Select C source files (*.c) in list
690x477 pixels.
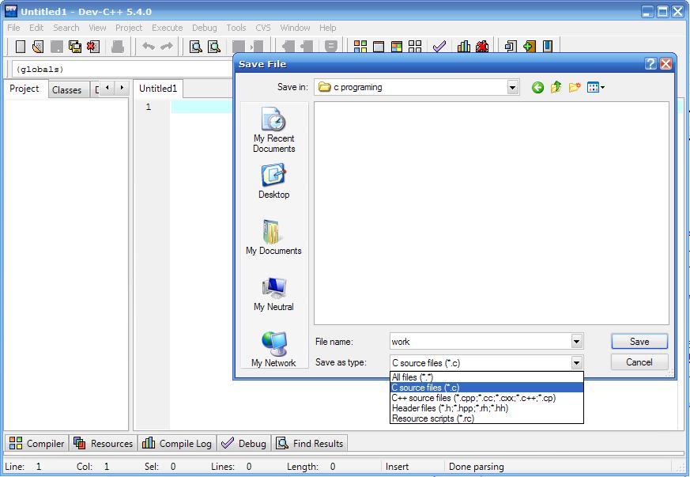[x=486, y=388]
